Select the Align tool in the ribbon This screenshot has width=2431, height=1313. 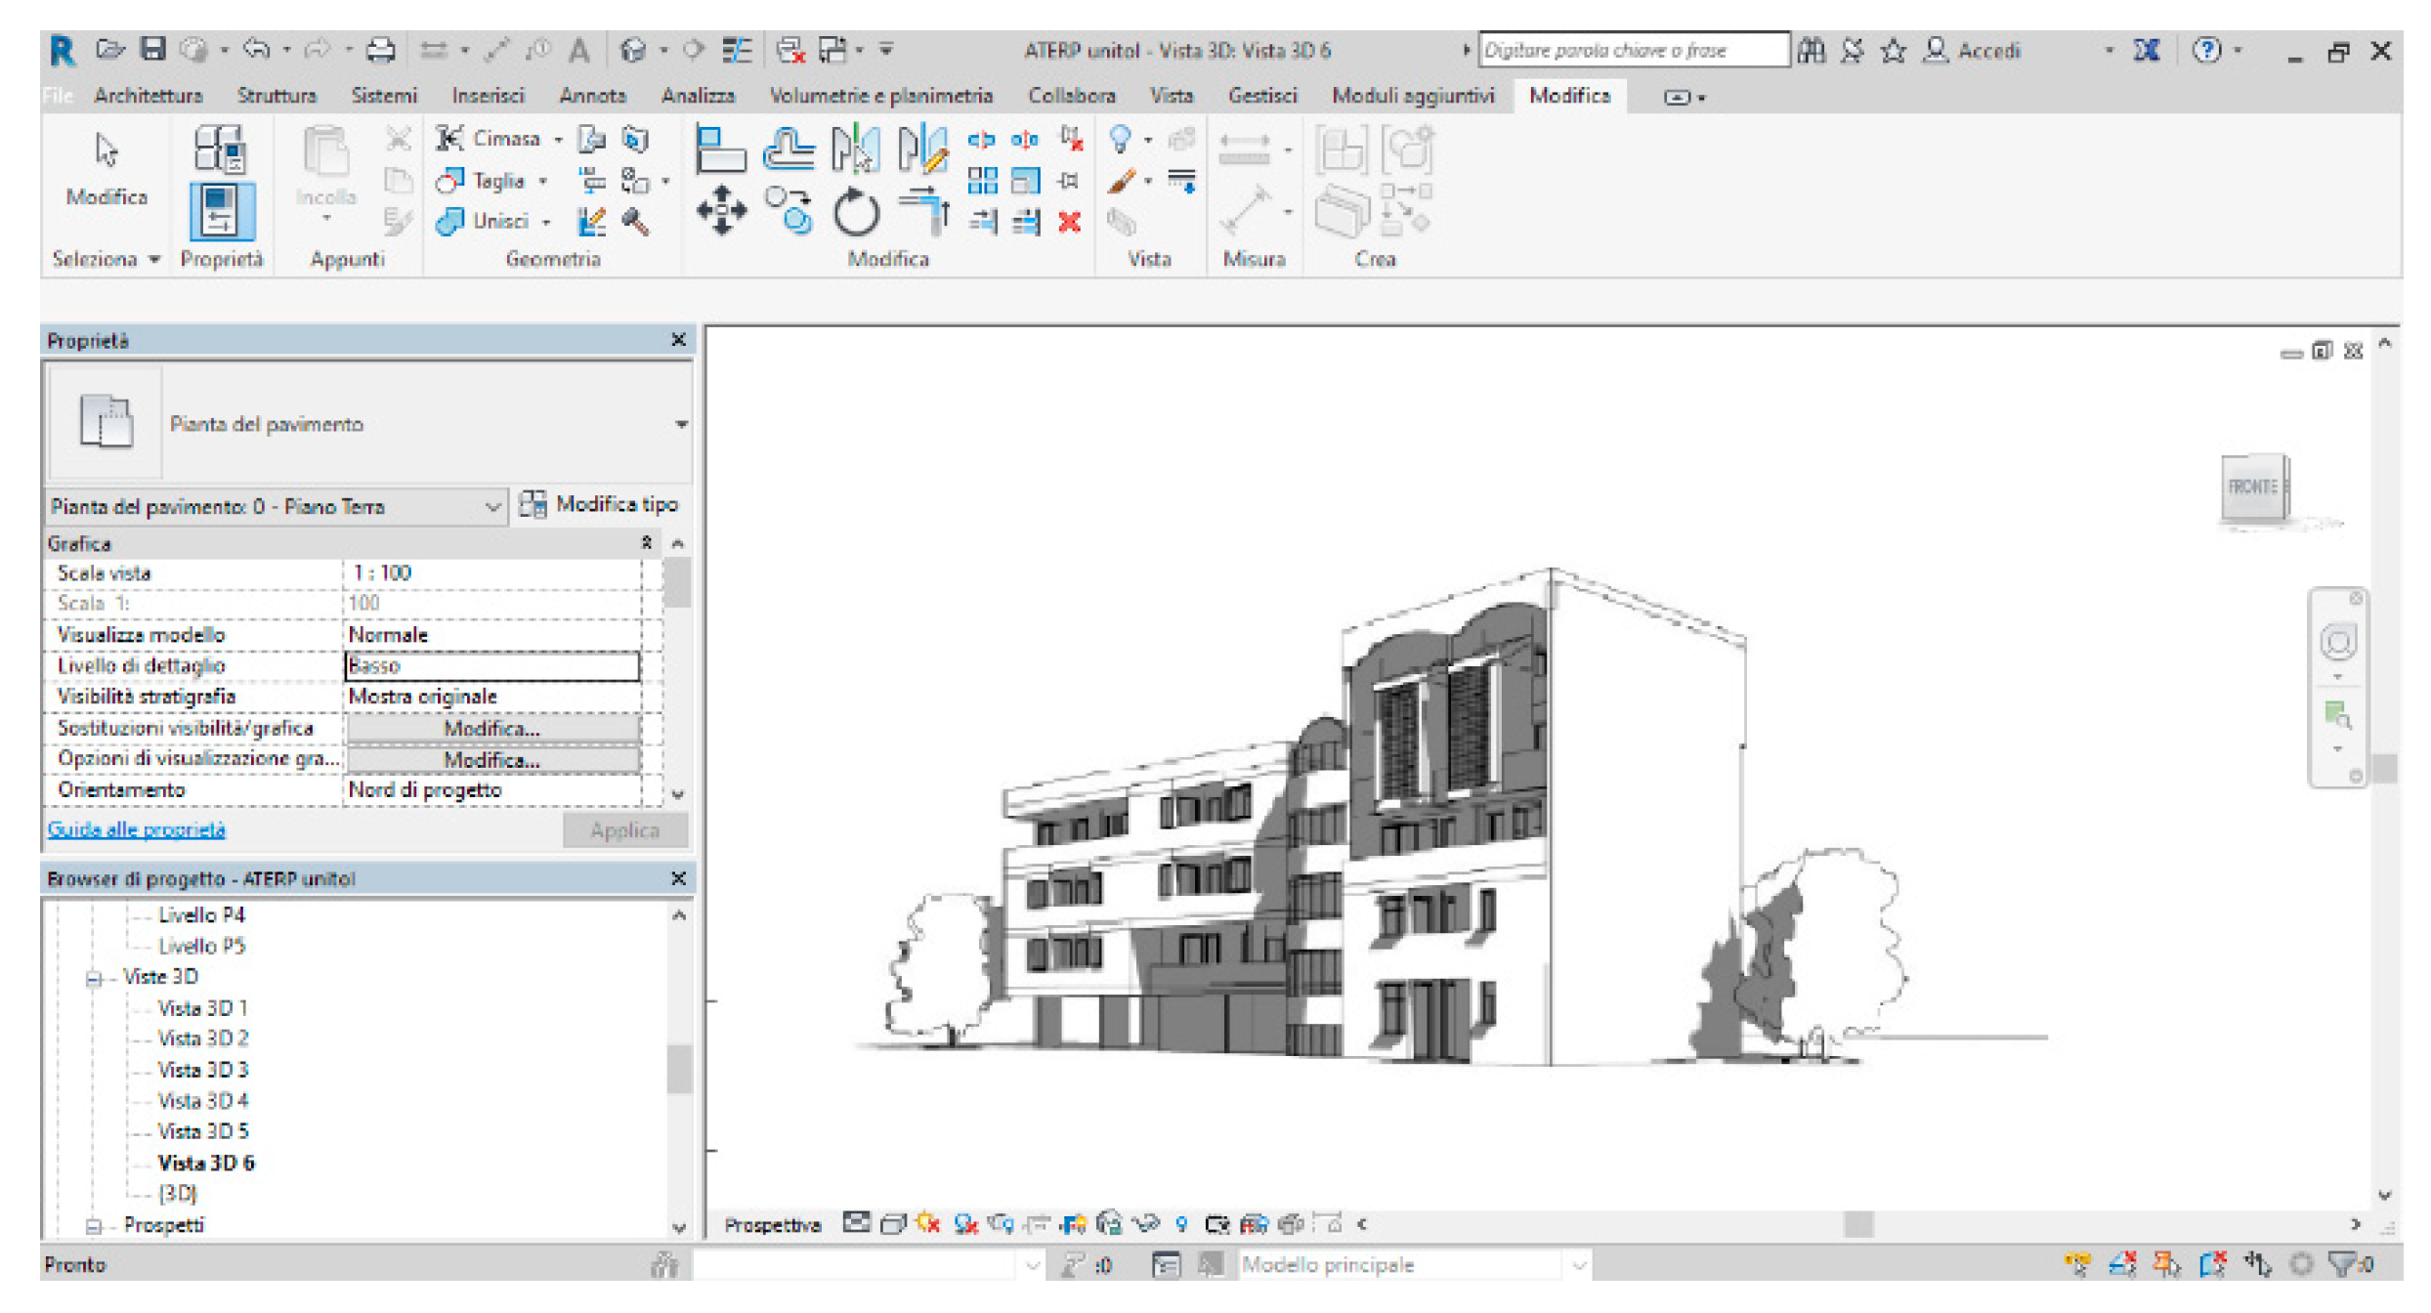point(720,149)
